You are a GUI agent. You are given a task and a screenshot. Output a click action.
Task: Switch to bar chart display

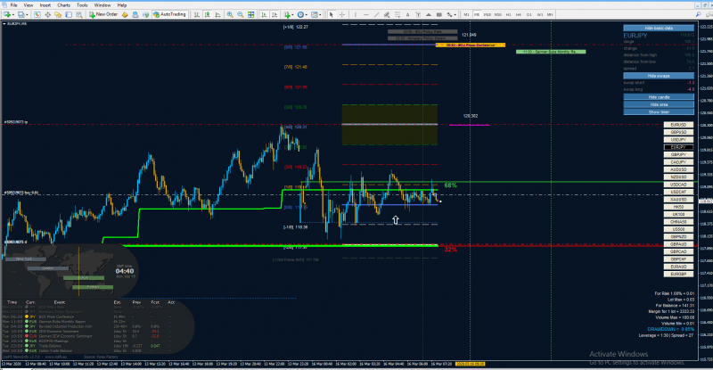click(196, 14)
